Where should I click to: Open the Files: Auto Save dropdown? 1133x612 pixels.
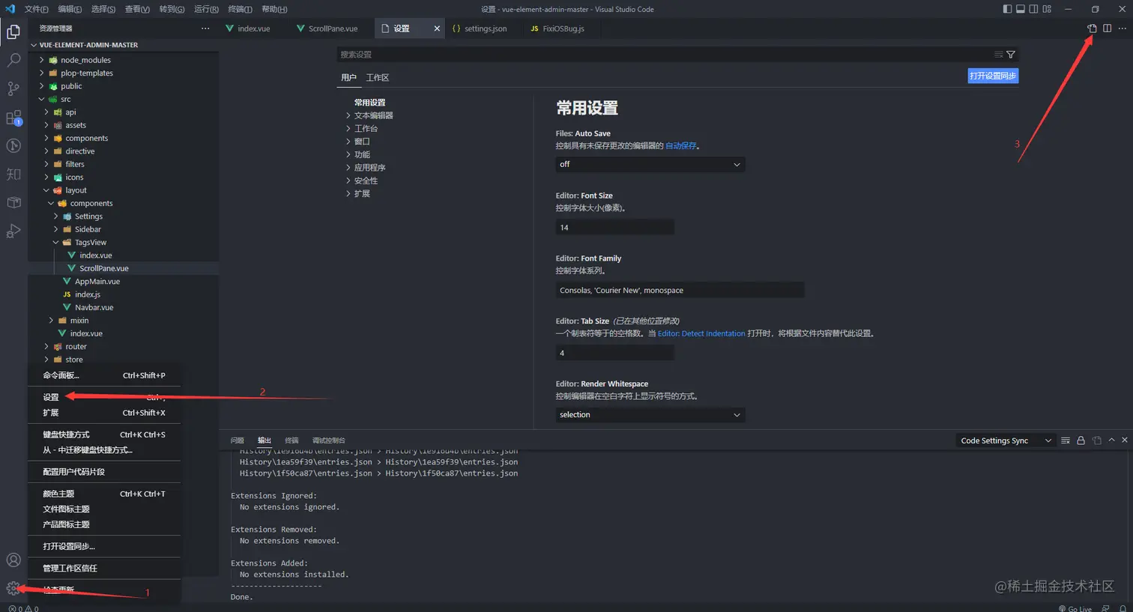pos(650,164)
